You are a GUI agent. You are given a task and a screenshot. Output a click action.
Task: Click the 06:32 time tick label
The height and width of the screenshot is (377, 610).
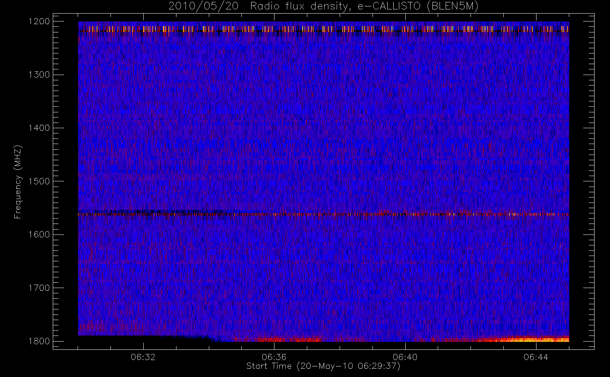[143, 357]
